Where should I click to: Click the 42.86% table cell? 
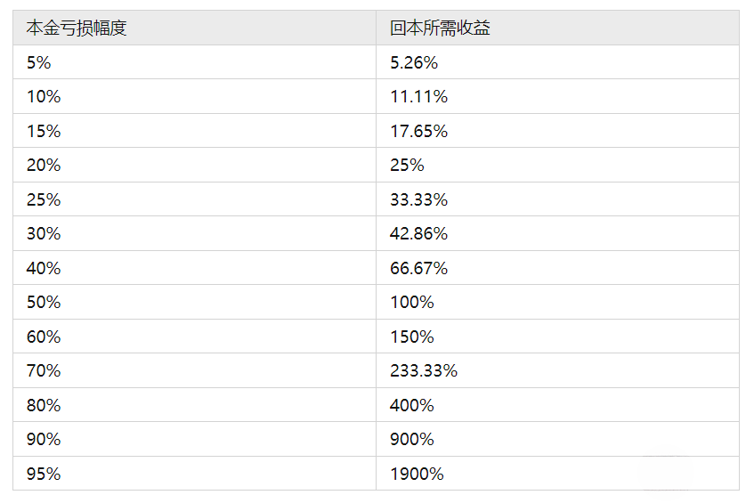point(418,234)
